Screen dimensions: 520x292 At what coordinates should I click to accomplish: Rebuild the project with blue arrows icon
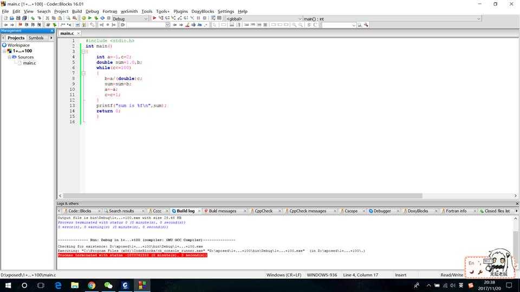(102, 18)
